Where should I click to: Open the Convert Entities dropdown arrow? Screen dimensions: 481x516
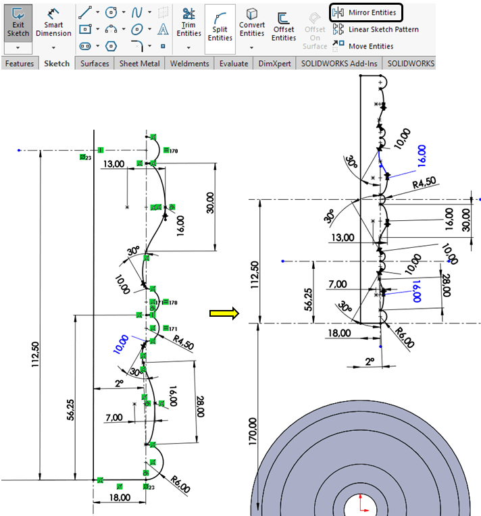(251, 48)
